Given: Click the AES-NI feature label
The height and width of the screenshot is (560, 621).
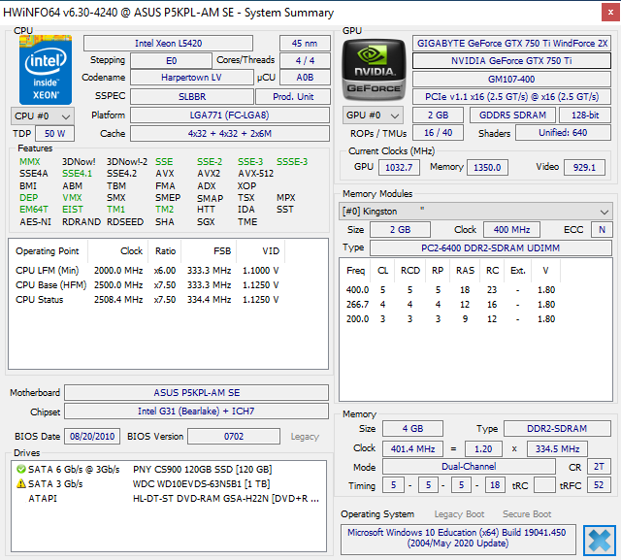Looking at the screenshot, I should [x=35, y=222].
